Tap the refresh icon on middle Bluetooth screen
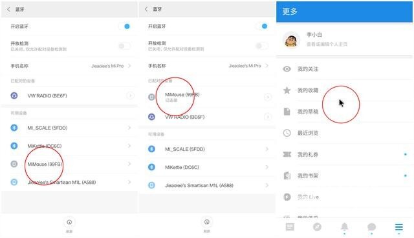The width and height of the screenshot is (414, 238). tap(207, 222)
